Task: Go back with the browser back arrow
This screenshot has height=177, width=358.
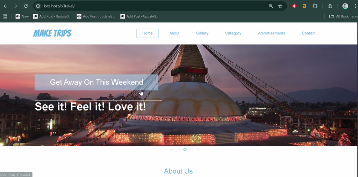Action: click(6, 6)
